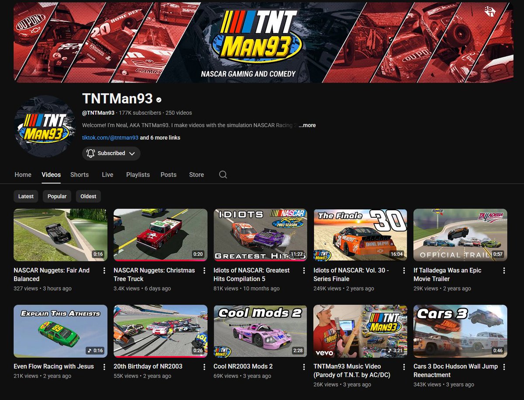The width and height of the screenshot is (524, 400).
Task: Open the Cars 3 Doc Hudson Wall Jump thumbnail
Action: (x=460, y=331)
